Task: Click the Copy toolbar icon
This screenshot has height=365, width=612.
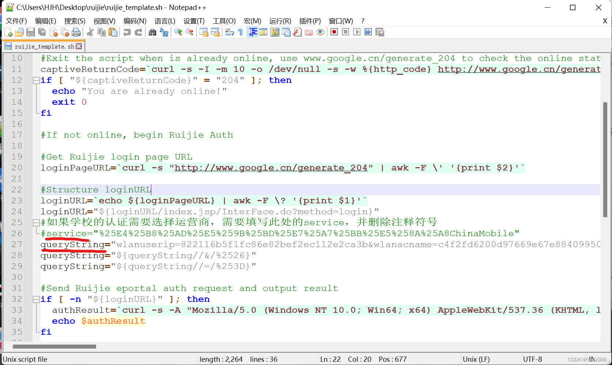Action: [102, 32]
